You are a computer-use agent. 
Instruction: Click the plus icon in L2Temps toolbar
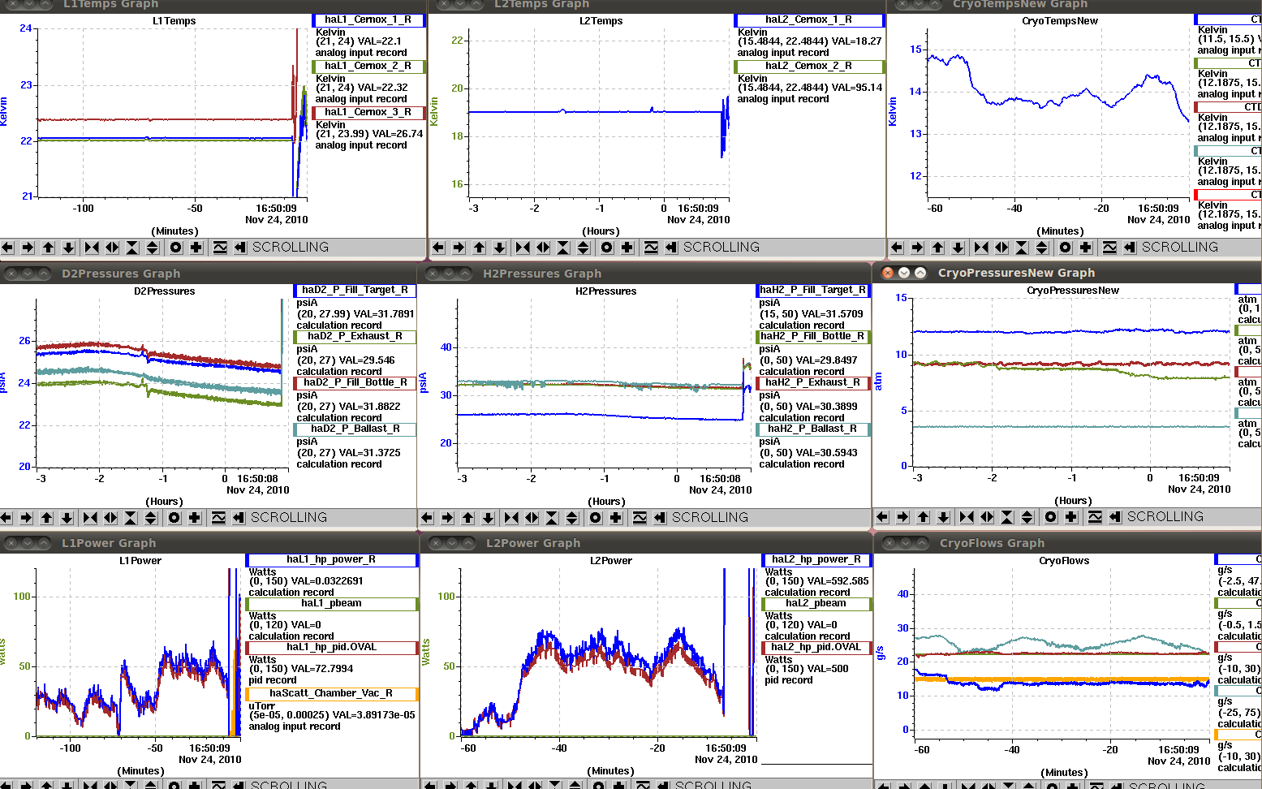(x=627, y=248)
